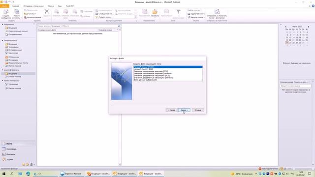The image size is (315, 177).
Task: Click the Удалить X icon in ribbon
Action: [x=47, y=12]
